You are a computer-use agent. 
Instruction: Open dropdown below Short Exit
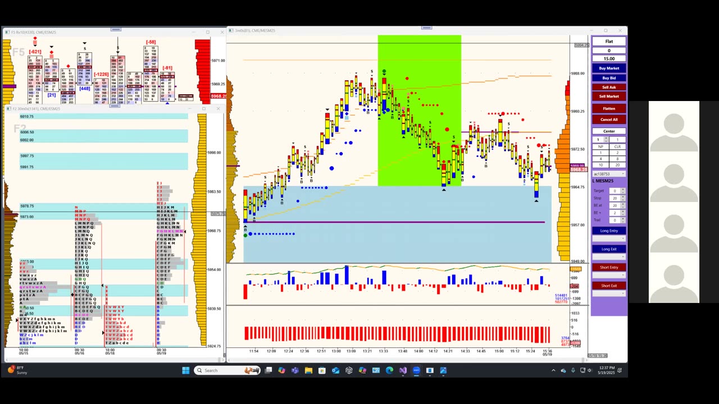[609, 293]
